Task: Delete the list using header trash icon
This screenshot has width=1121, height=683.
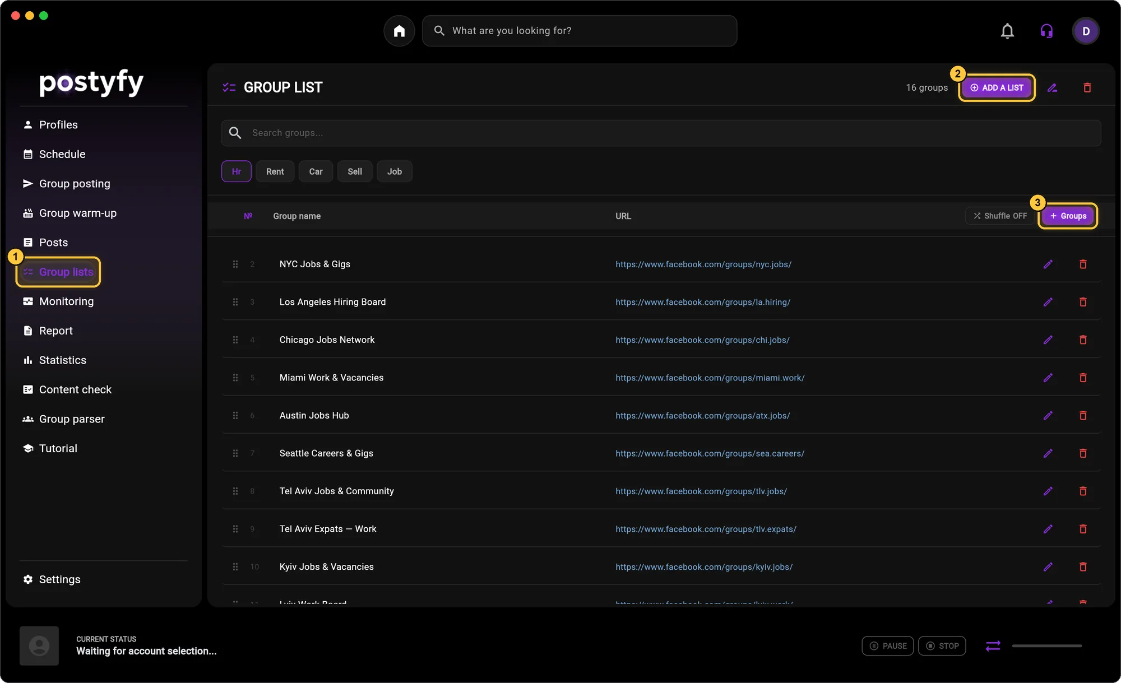Action: [x=1087, y=87]
